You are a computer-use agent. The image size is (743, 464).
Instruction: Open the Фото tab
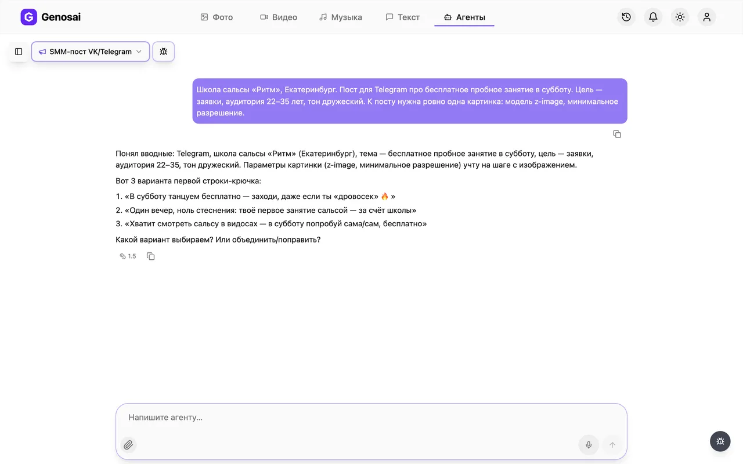pyautogui.click(x=217, y=17)
